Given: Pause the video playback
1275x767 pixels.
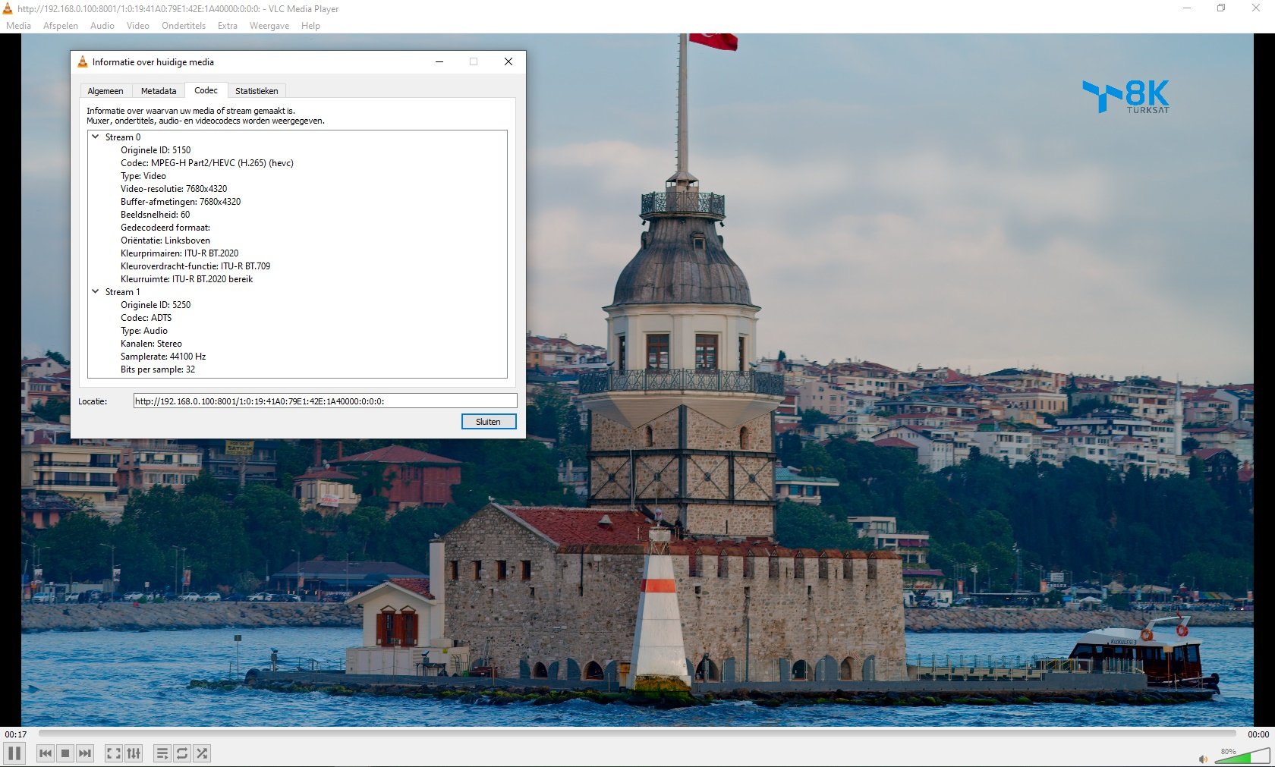Looking at the screenshot, I should pyautogui.click(x=14, y=753).
